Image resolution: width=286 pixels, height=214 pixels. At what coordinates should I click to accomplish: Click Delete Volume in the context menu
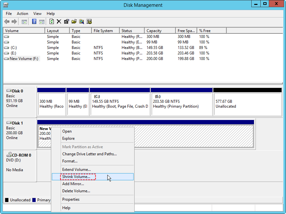click(76, 191)
